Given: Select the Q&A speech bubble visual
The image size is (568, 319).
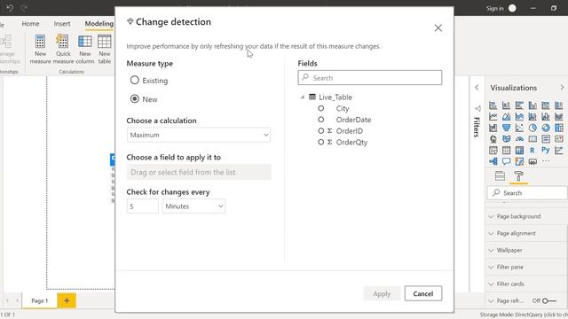Looking at the screenshot, I should click(507, 161).
